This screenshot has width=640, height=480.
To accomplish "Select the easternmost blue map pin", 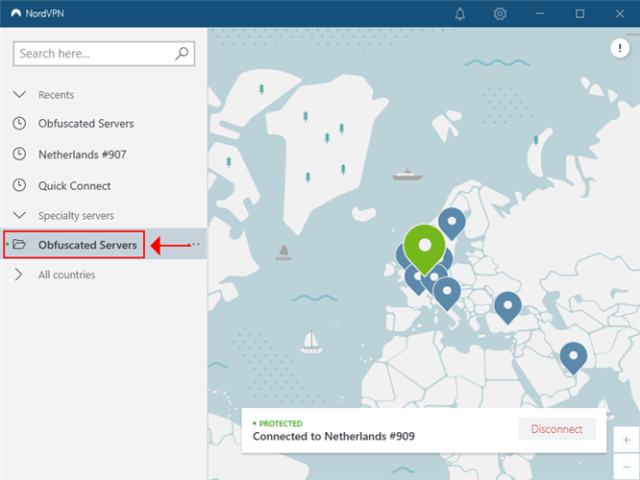I will [x=574, y=355].
